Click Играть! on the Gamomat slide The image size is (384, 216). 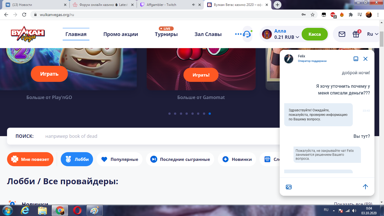[201, 75]
